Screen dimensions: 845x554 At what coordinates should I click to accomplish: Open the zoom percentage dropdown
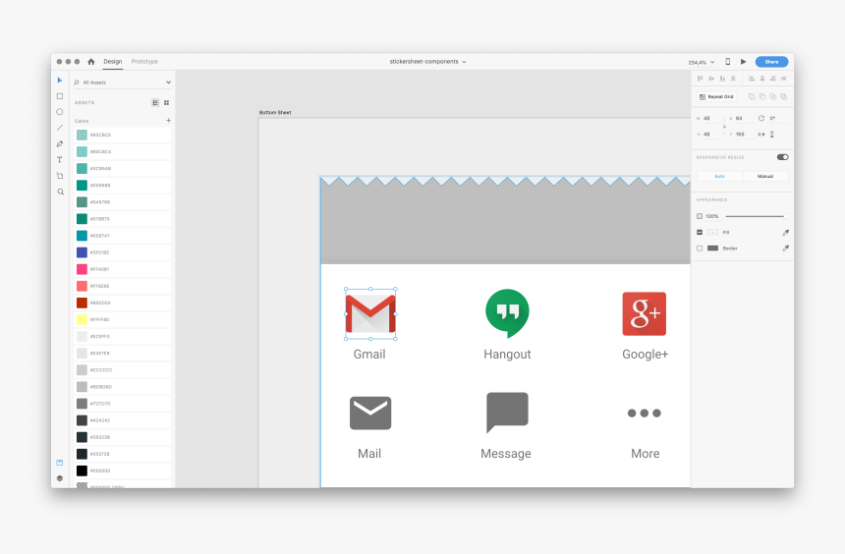tap(702, 63)
